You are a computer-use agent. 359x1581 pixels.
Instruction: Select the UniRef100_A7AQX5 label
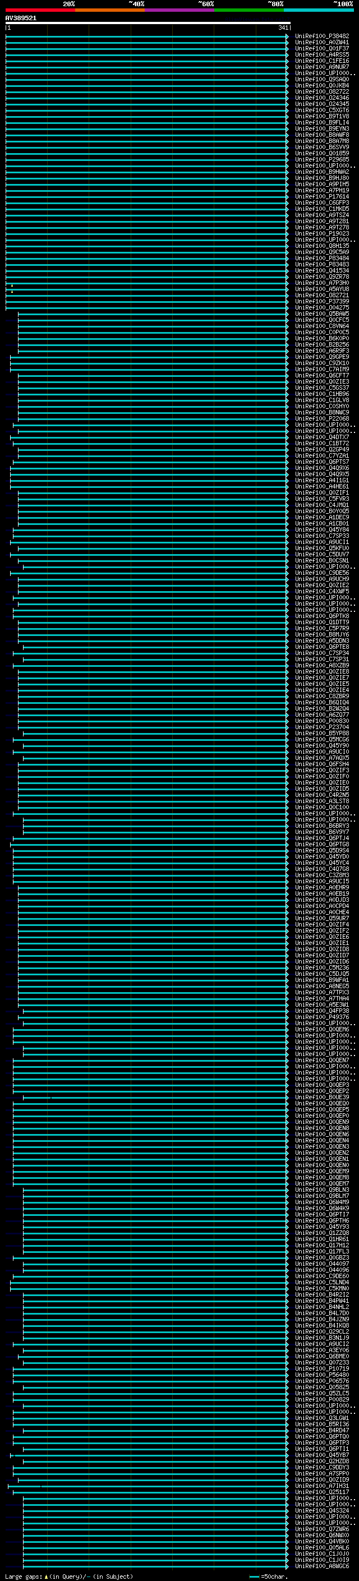click(322, 757)
